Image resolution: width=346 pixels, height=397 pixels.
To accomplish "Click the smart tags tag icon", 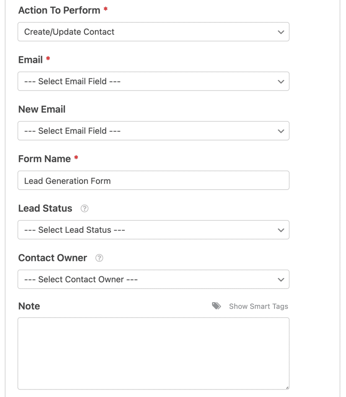I will pos(216,306).
